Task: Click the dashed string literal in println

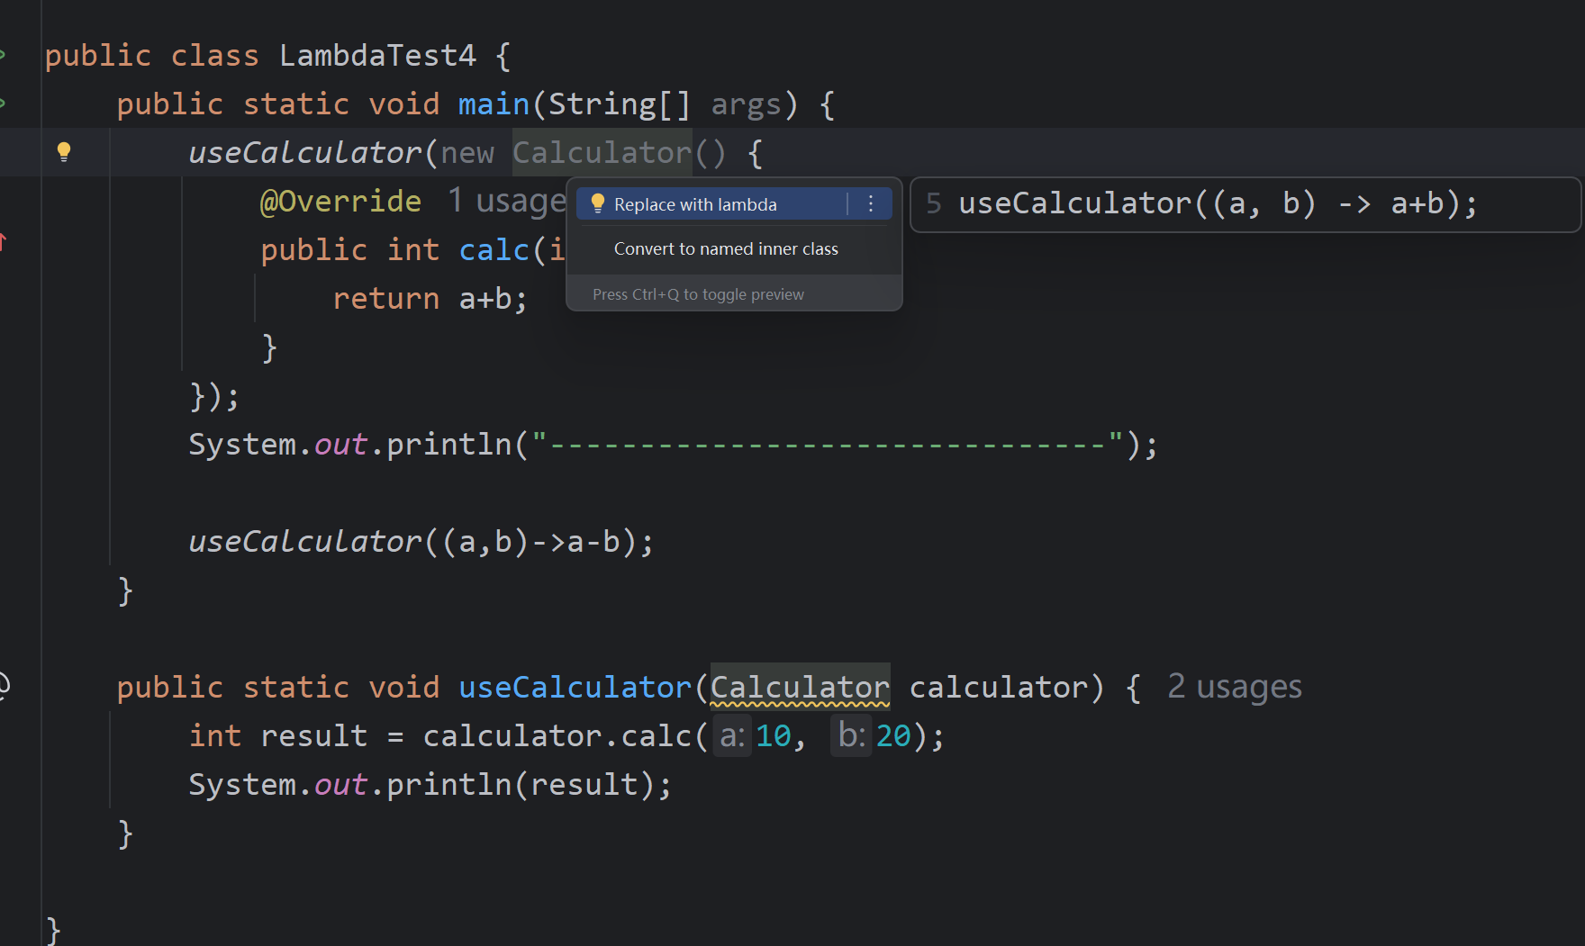Action: pyautogui.click(x=828, y=445)
